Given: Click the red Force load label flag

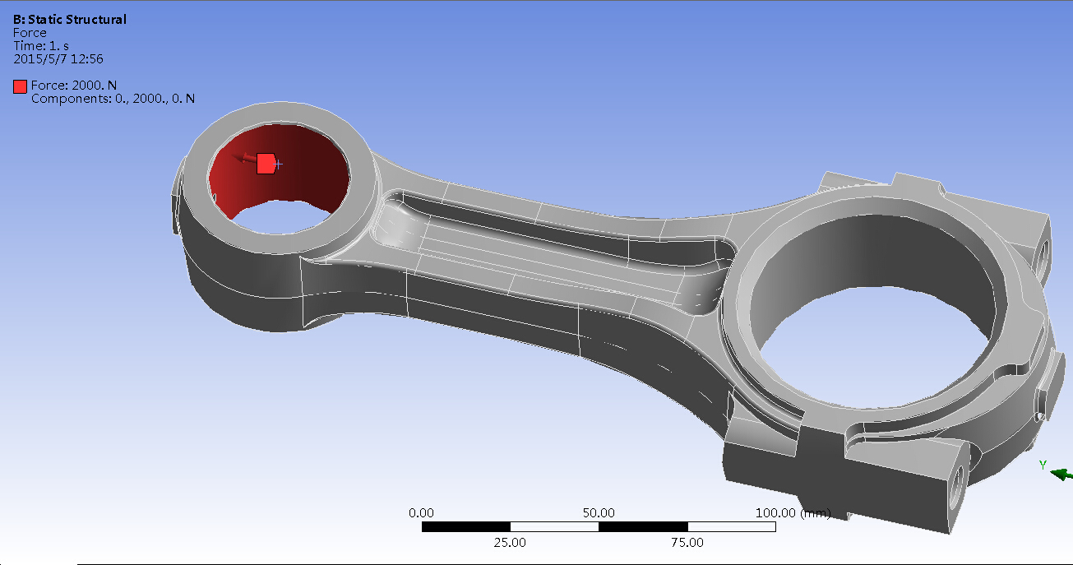Looking at the screenshot, I should click(266, 163).
